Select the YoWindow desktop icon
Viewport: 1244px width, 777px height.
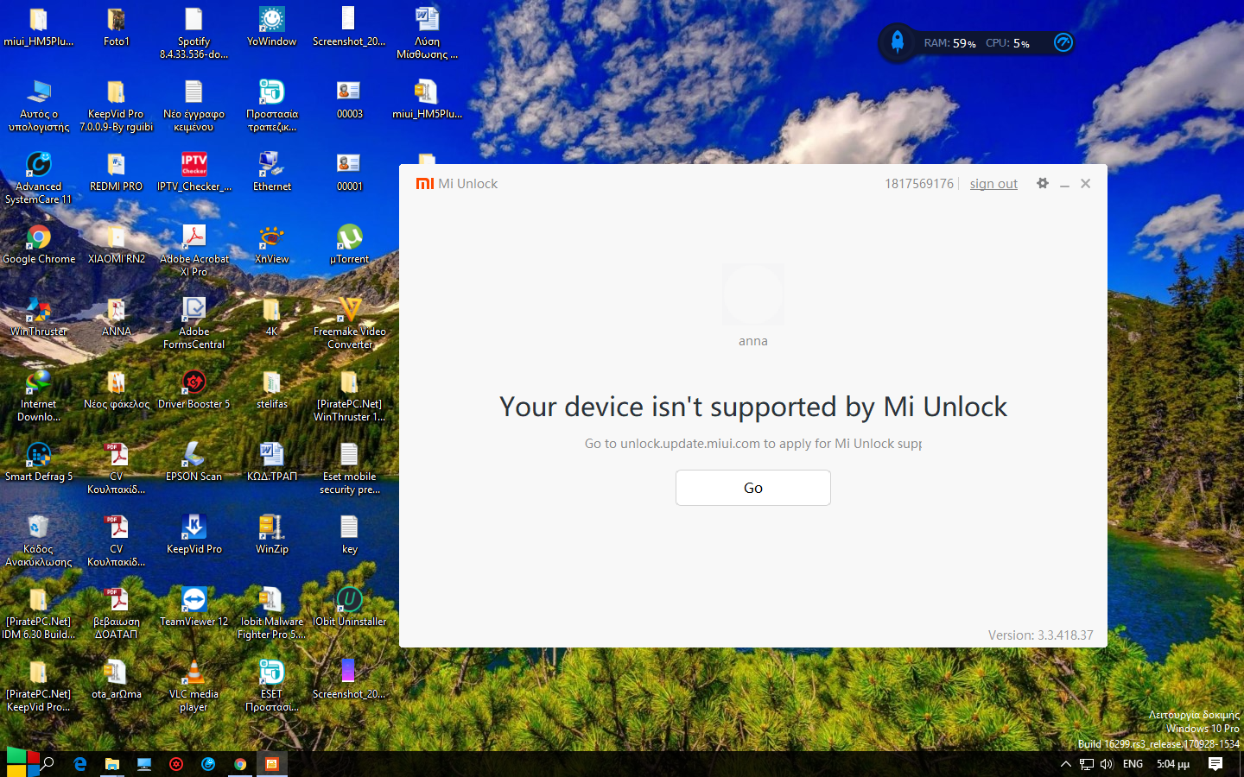click(x=272, y=27)
